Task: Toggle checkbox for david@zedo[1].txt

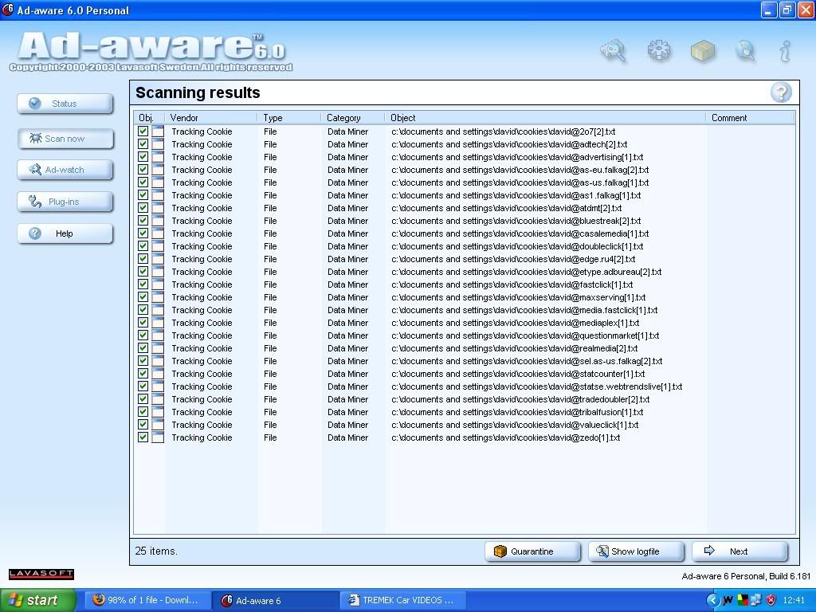Action: tap(143, 437)
